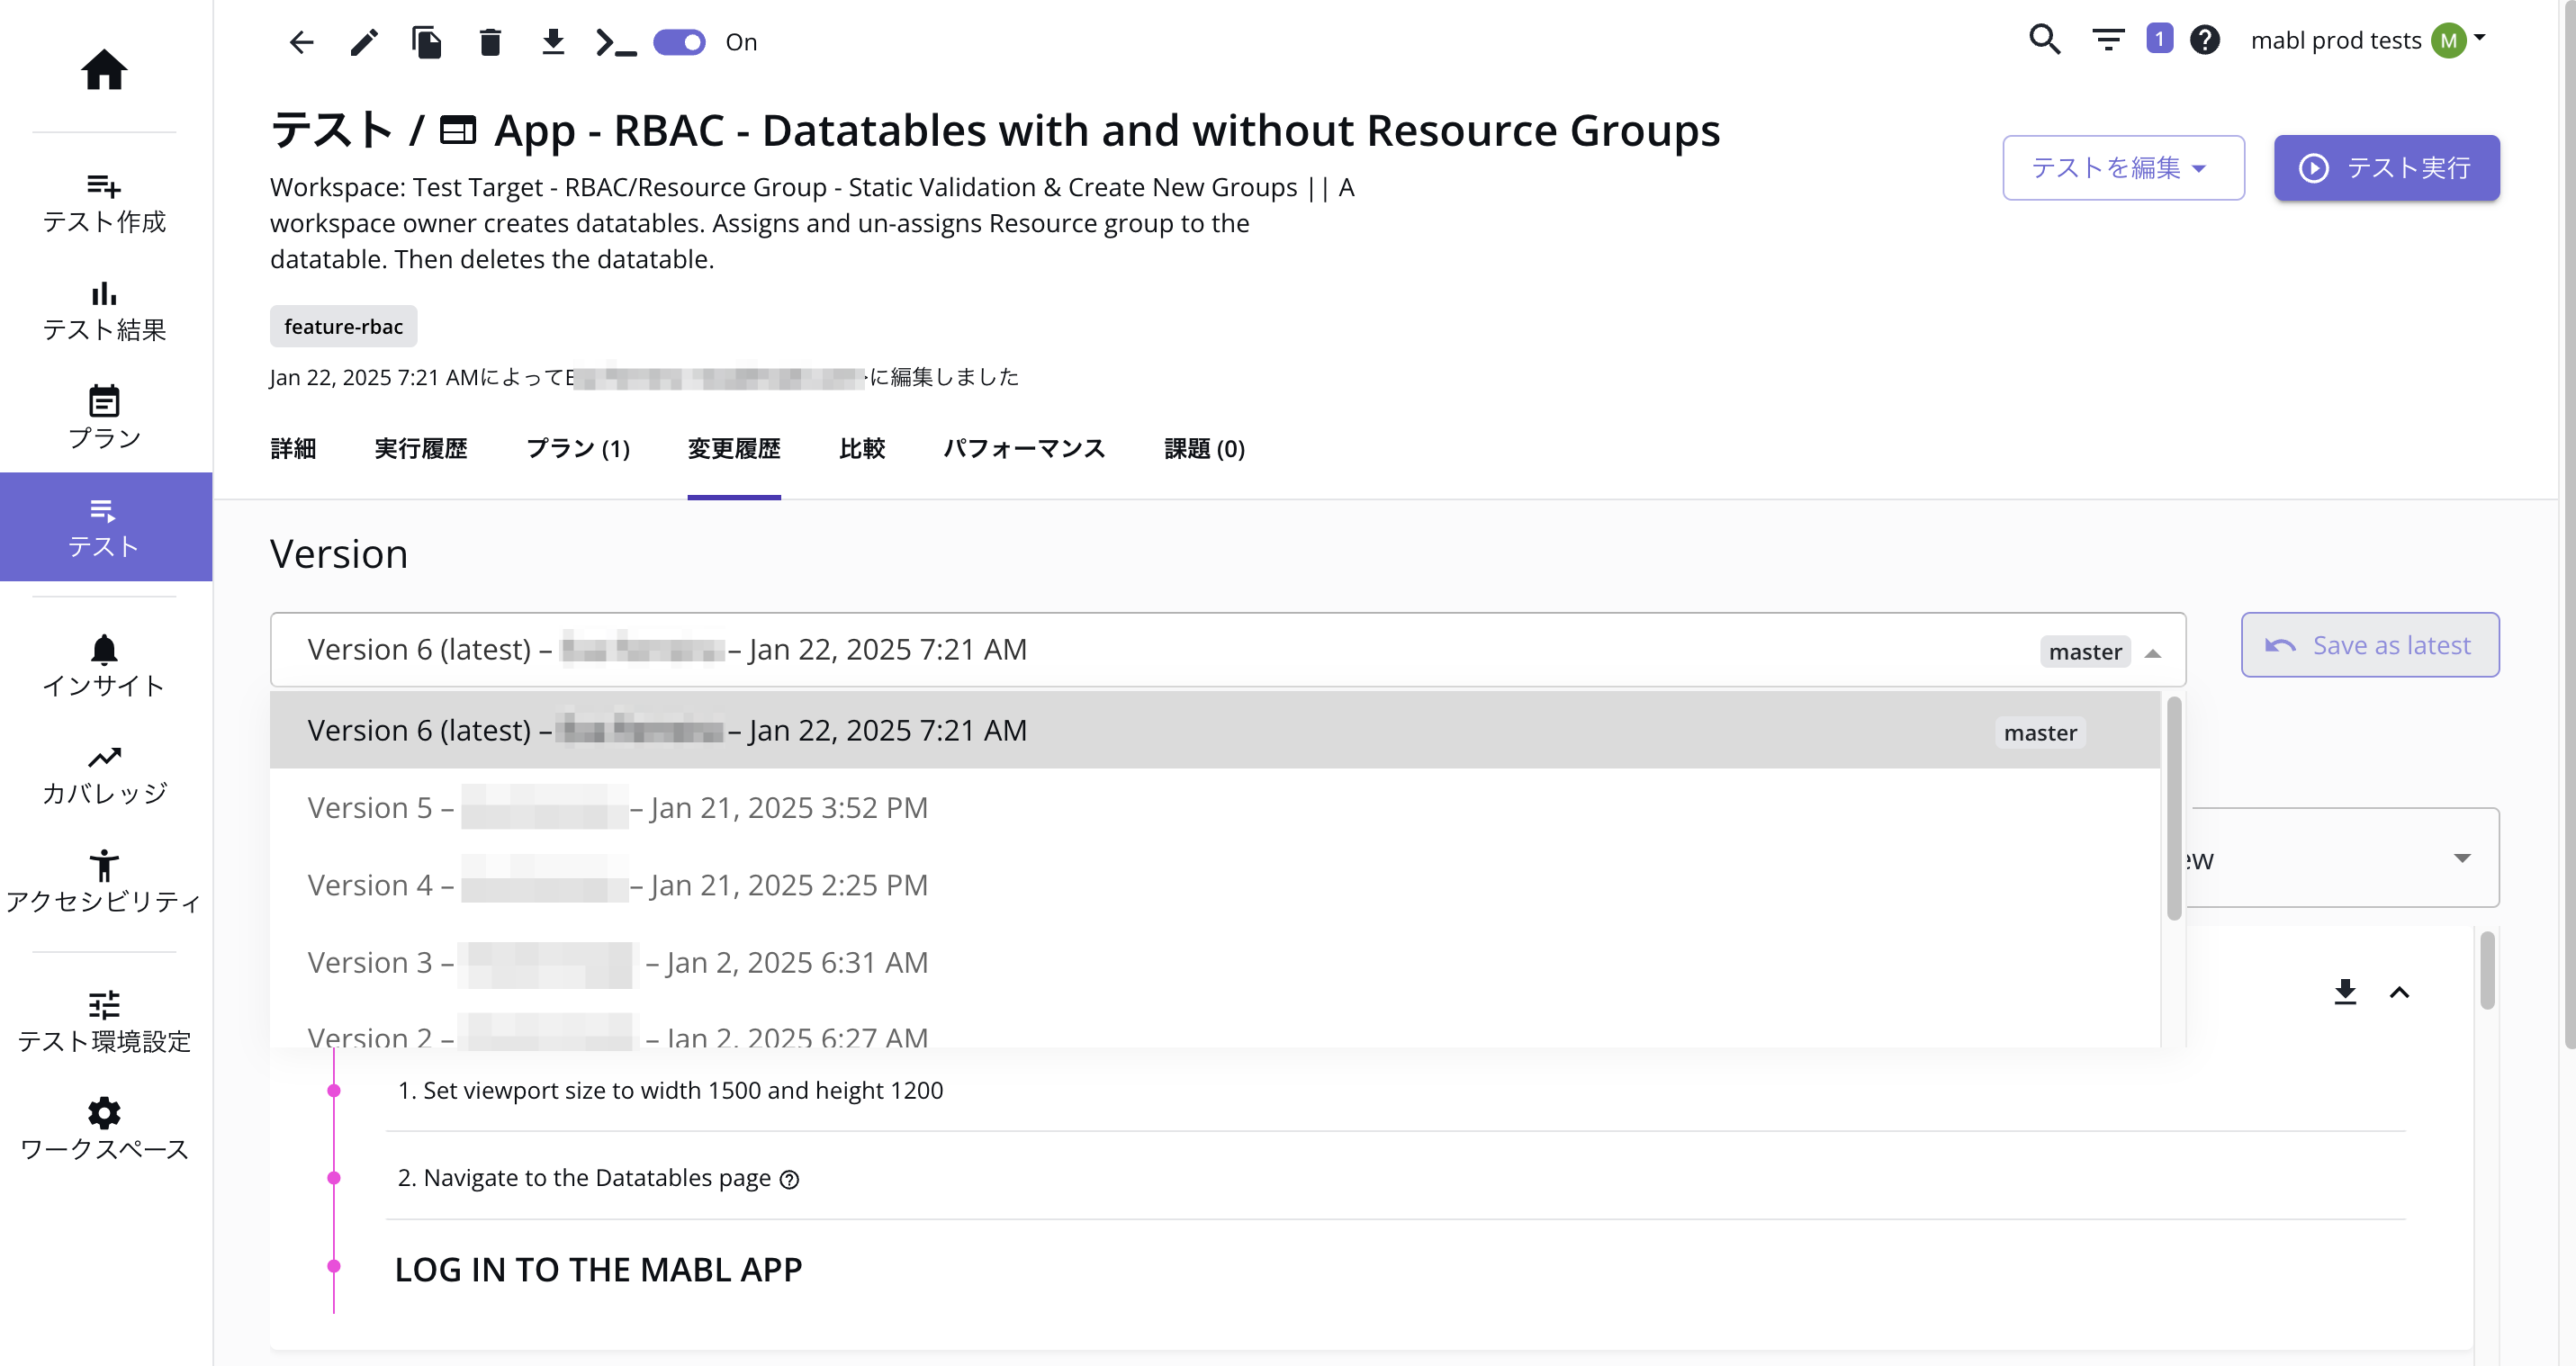Go to the home dashboard icon
This screenshot has width=2576, height=1366.
104,69
